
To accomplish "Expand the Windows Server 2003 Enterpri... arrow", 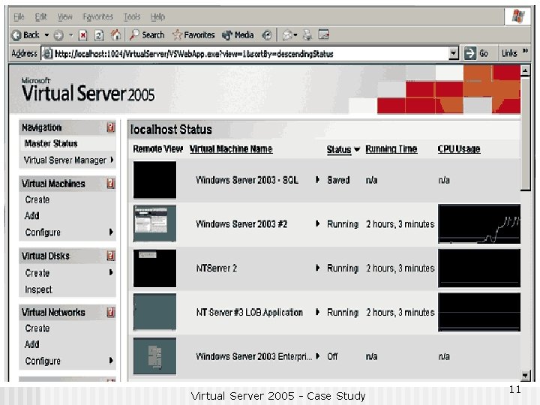I will (317, 355).
